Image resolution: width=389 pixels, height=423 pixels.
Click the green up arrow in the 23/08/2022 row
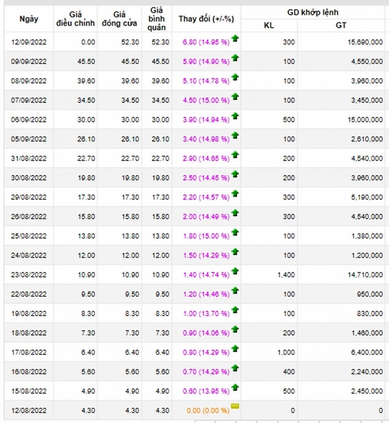pos(235,271)
